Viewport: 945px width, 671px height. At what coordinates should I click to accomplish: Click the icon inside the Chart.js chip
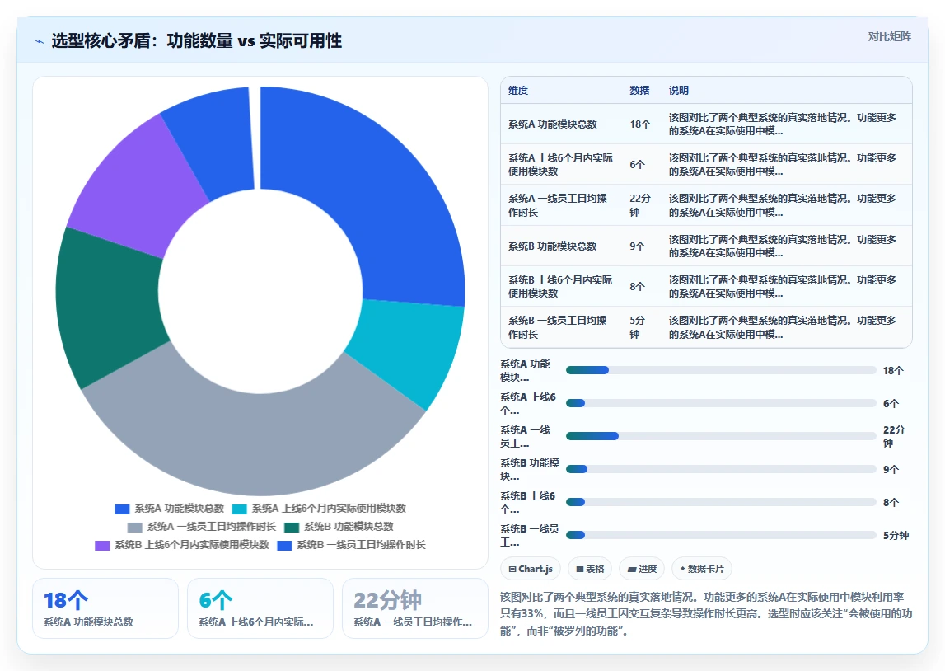coord(512,569)
